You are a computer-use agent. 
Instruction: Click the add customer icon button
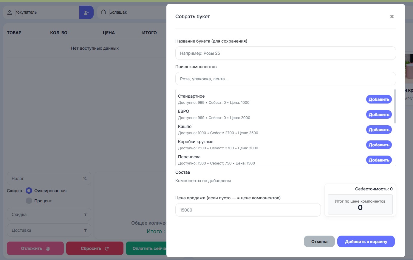point(86,12)
